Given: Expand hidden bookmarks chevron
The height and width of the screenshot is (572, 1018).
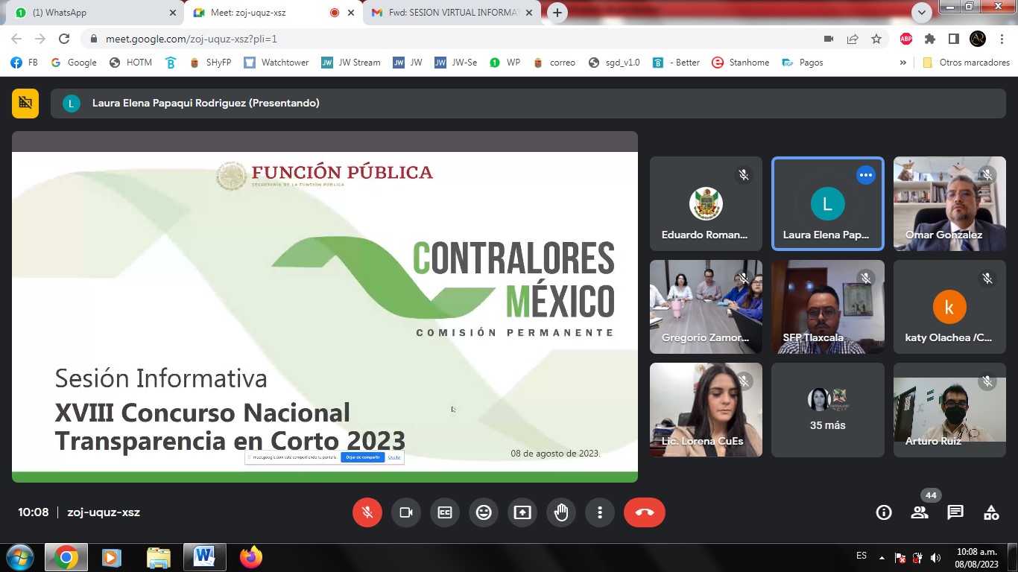Looking at the screenshot, I should (903, 63).
